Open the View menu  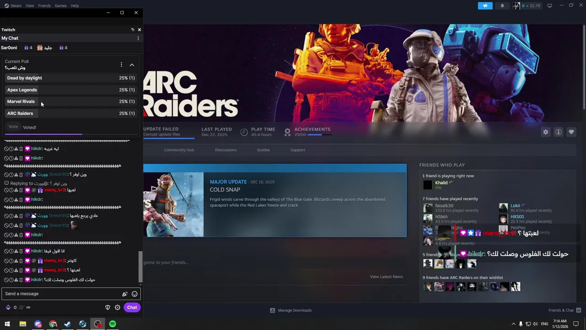[30, 5]
